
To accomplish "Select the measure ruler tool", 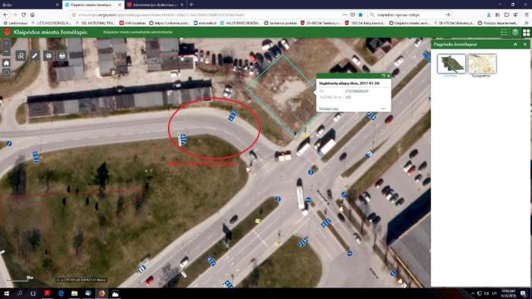I will coord(35,55).
